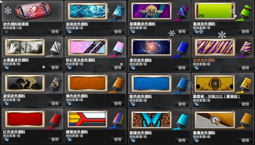Viewport: 255px width, 145px height.
Task: Click 使用 for the 金虎塗色顏料 item
Action: 245,68
